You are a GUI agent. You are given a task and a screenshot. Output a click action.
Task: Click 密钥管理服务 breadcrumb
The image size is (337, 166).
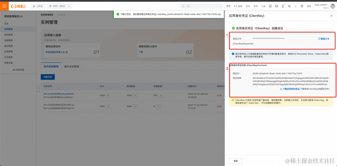[x=47, y=15]
